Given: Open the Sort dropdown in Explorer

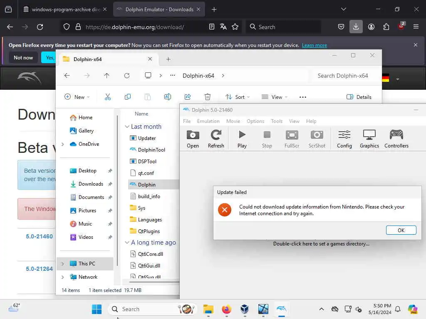Looking at the screenshot, I should (x=238, y=97).
